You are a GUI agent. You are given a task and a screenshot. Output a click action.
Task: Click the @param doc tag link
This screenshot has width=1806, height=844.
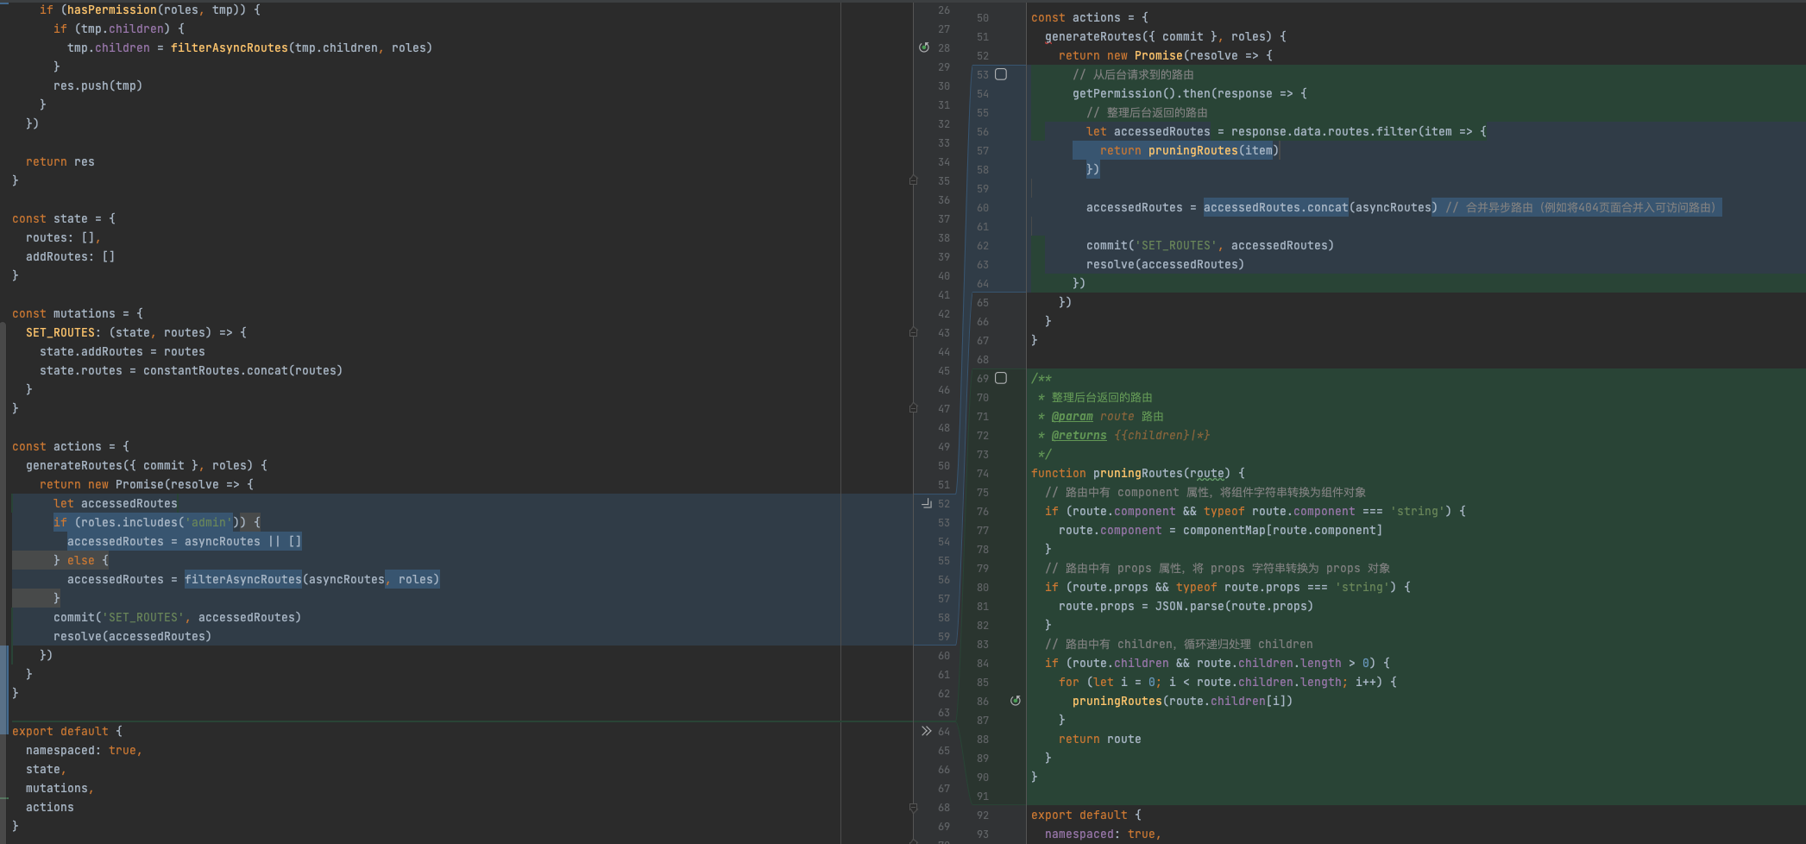pyautogui.click(x=1072, y=416)
